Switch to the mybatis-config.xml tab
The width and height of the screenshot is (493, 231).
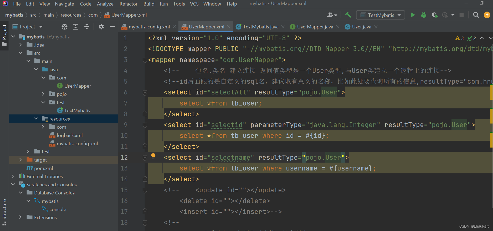click(149, 27)
